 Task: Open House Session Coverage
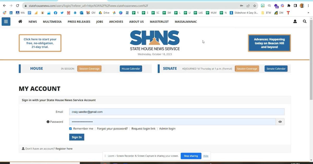[89, 69]
